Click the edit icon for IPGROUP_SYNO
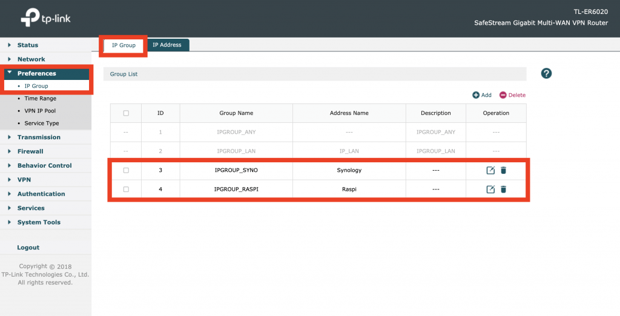 tap(490, 171)
